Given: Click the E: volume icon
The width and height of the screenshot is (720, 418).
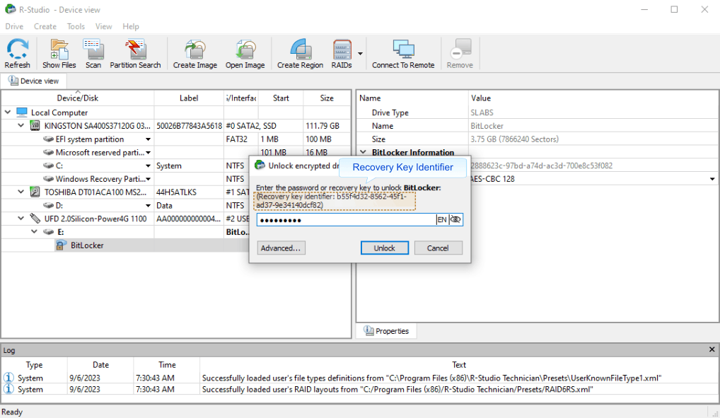Looking at the screenshot, I should click(x=48, y=231).
